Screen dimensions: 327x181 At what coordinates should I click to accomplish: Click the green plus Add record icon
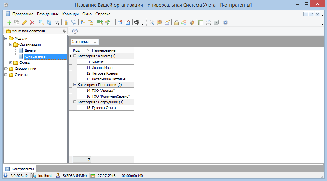(x=9, y=22)
